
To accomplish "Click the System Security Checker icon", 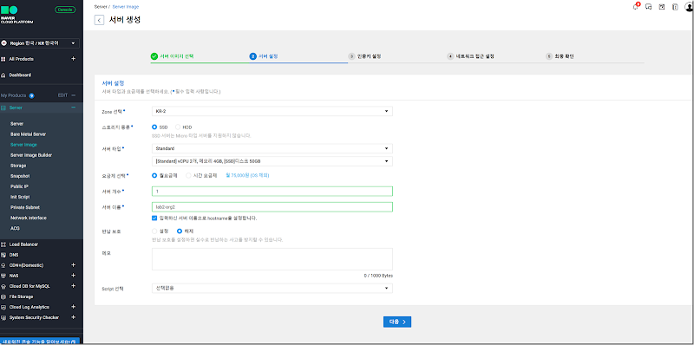I will point(3,317).
